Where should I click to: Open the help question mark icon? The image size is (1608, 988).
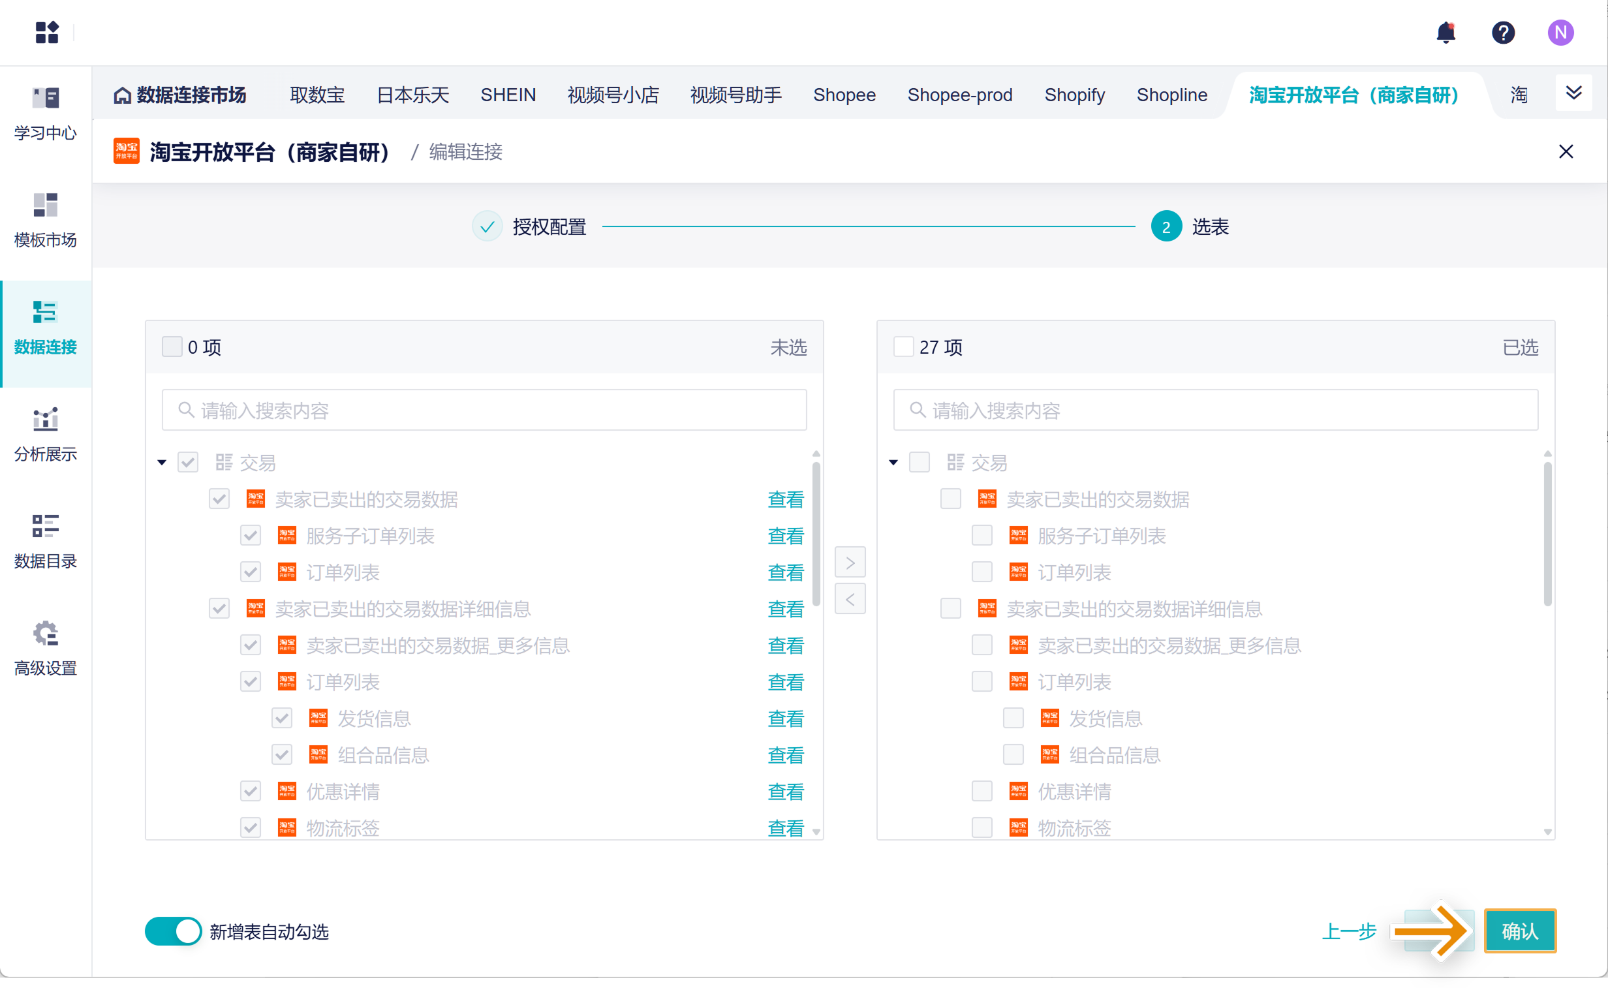(x=1503, y=32)
